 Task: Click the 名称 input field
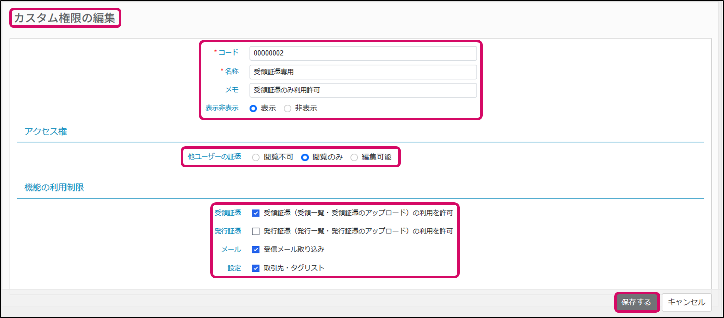coord(363,72)
